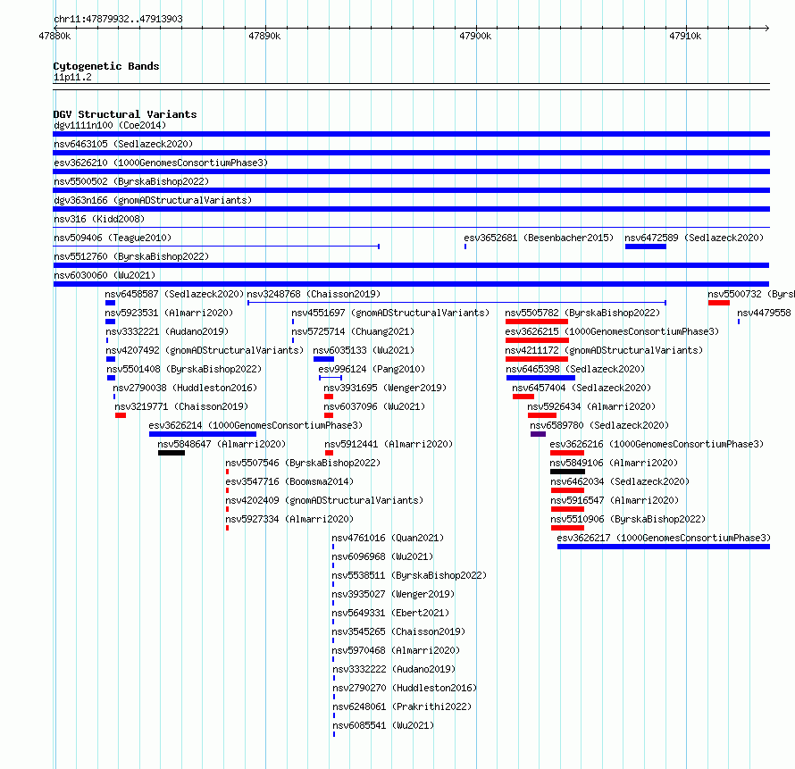Open nsv4202409 (gnomADStructuralVariants) label
795x769 pixels.
(x=324, y=500)
